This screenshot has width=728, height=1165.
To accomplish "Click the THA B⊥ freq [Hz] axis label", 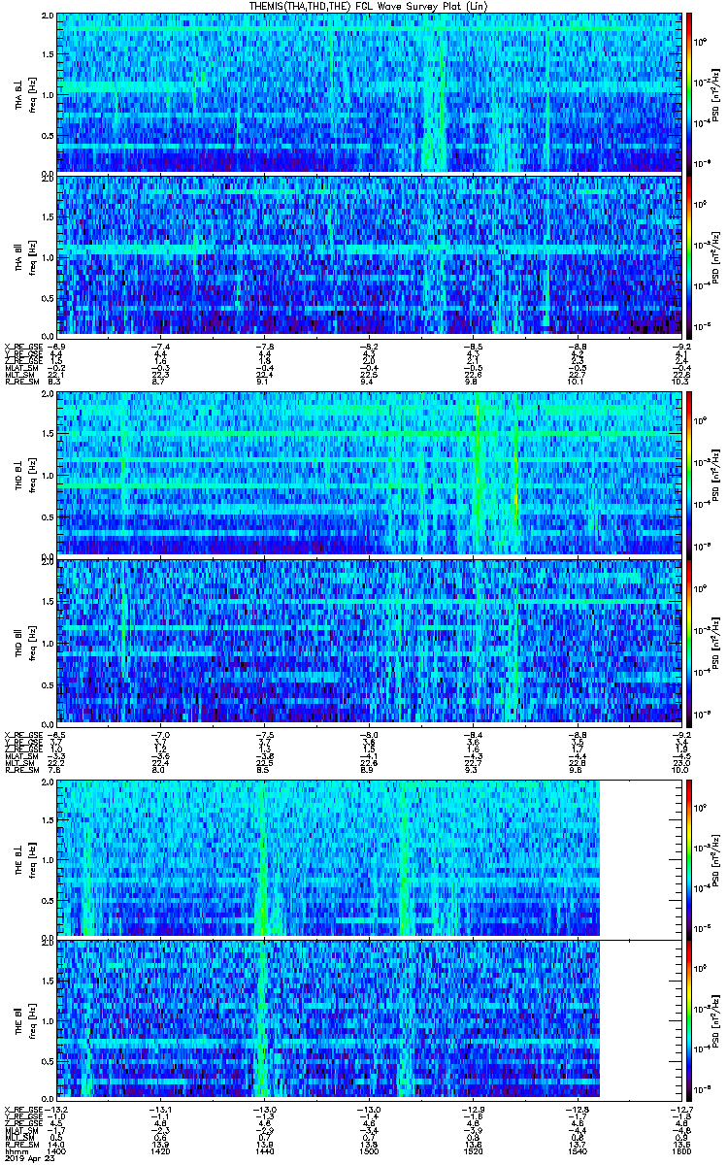I will pyautogui.click(x=31, y=93).
